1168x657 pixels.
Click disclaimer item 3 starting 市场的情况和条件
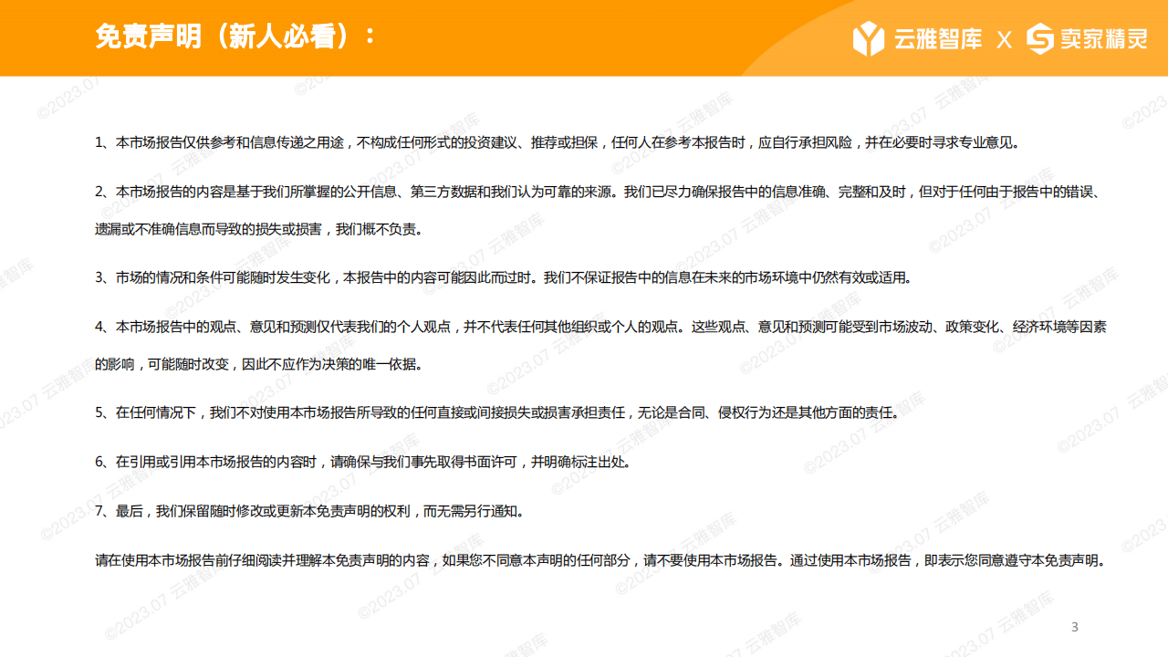503,277
